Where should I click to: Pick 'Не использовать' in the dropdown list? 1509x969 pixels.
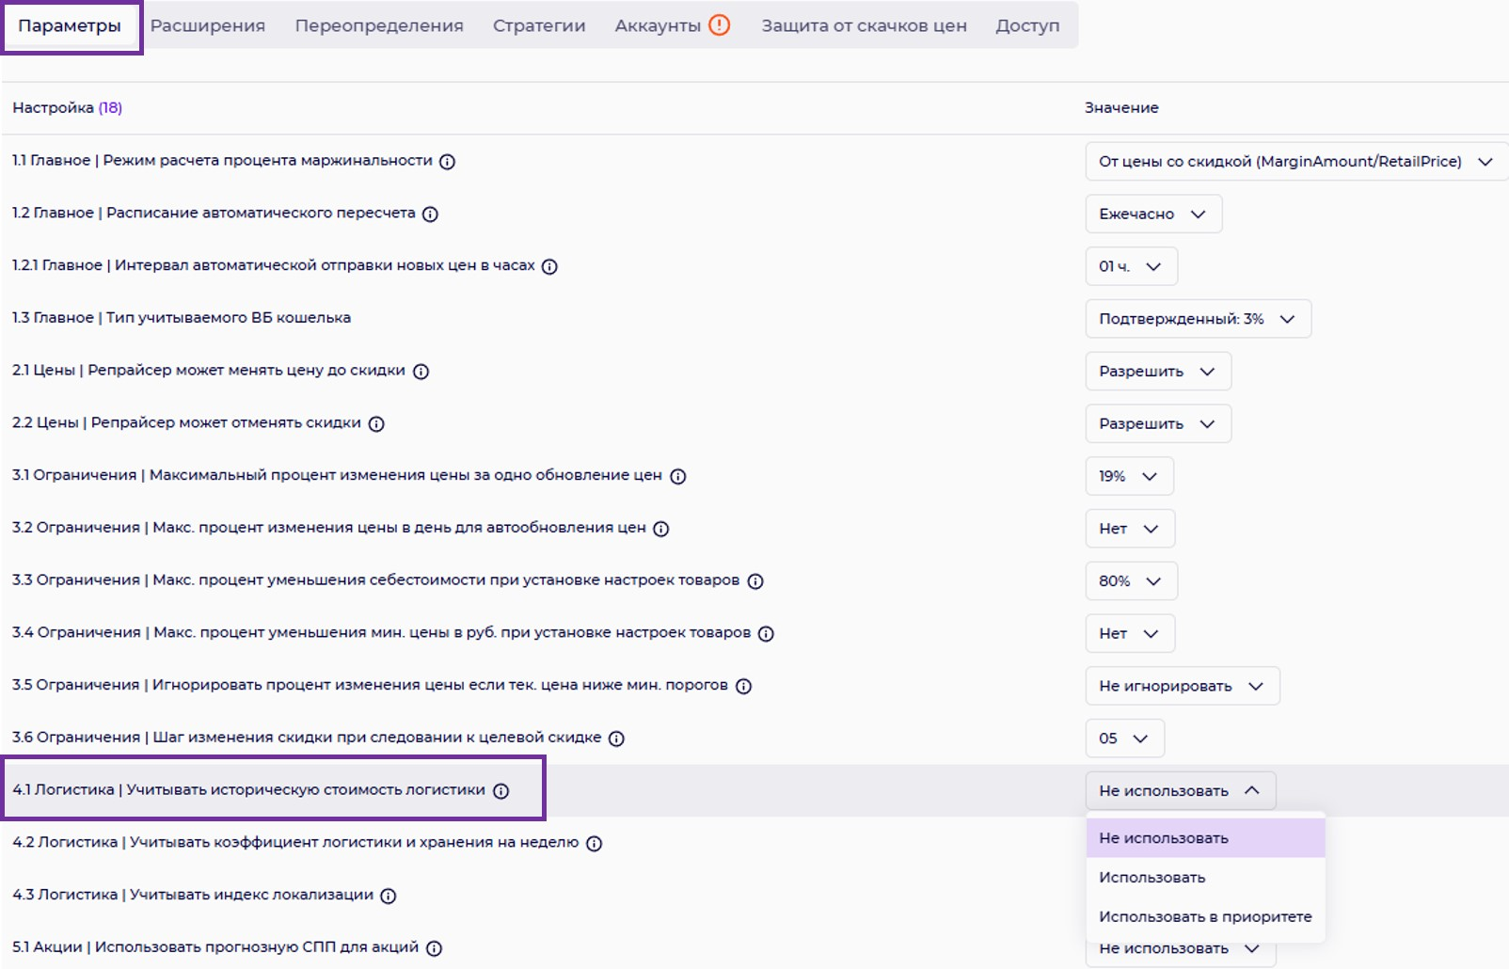pos(1164,838)
